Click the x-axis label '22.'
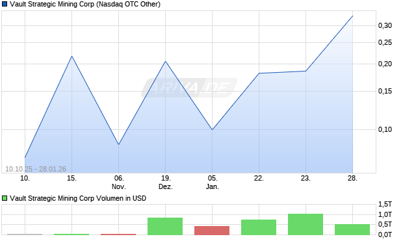 point(259,178)
